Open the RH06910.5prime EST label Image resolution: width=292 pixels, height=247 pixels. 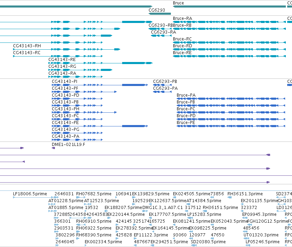click(x=94, y=221)
